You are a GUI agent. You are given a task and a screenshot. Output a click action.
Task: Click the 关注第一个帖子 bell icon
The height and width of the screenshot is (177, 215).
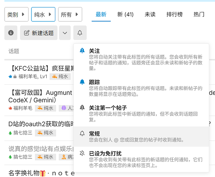point(82,108)
